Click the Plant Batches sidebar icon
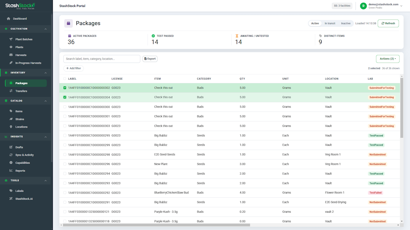The image size is (410, 230). [11, 39]
